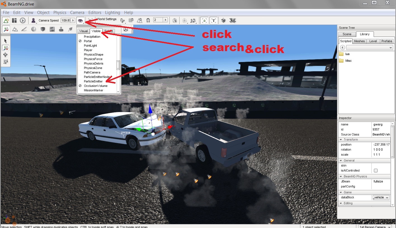Open the Forest Editor leaf icon
This screenshot has width=396, height=228.
[x=70, y=29]
